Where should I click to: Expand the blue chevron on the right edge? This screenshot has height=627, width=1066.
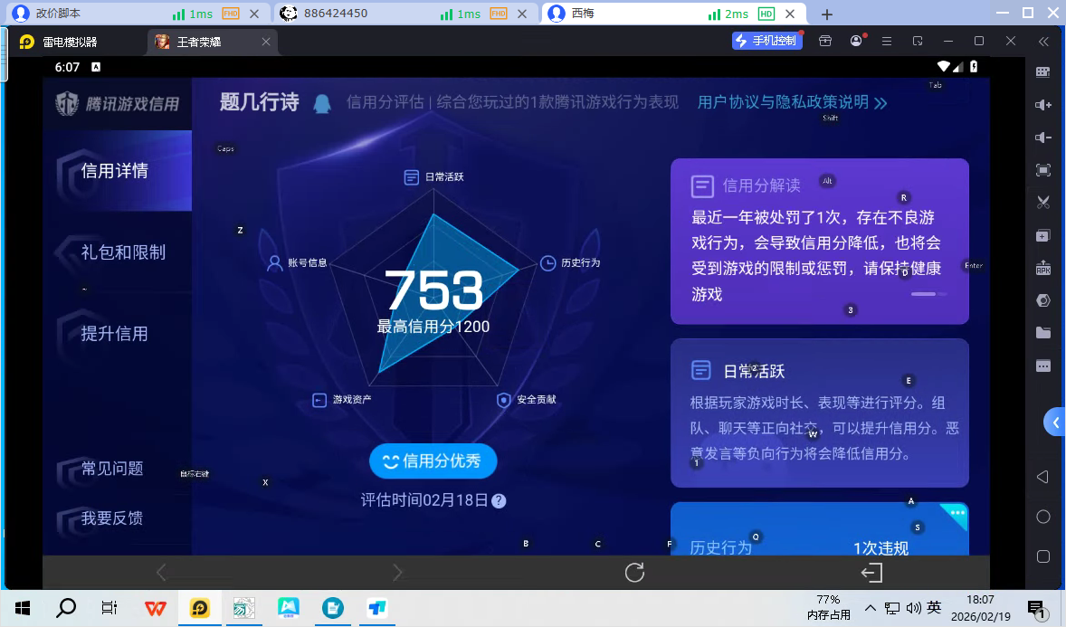coord(1055,422)
